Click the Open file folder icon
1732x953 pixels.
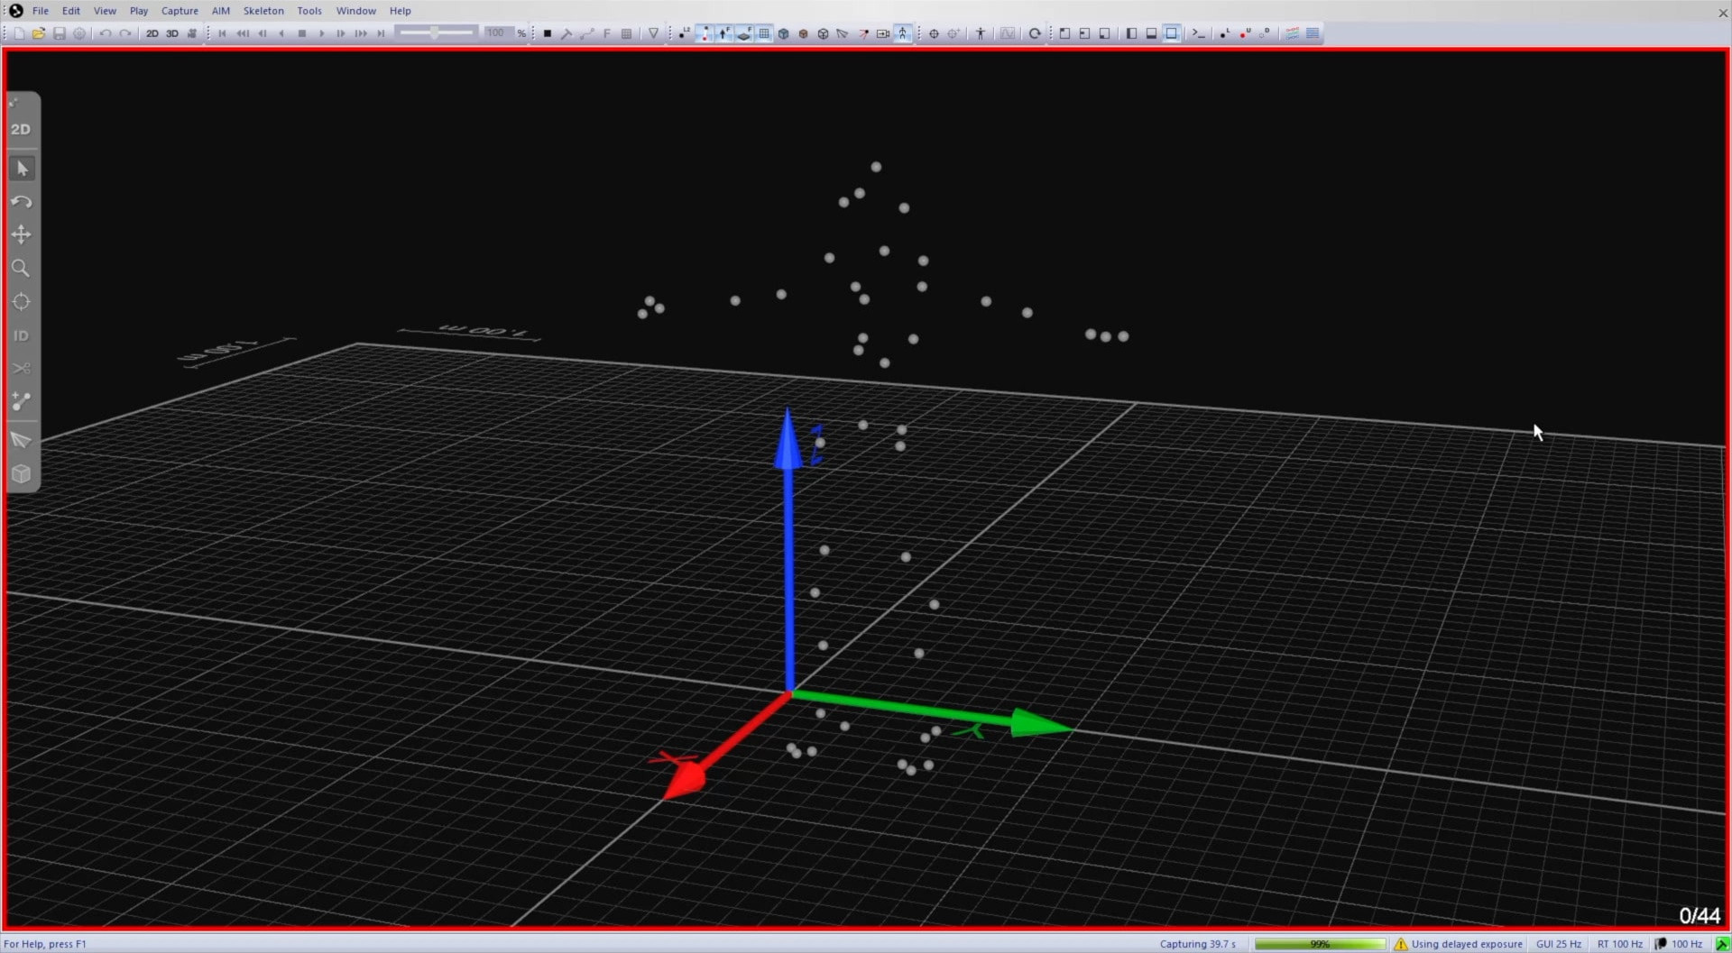(x=39, y=33)
